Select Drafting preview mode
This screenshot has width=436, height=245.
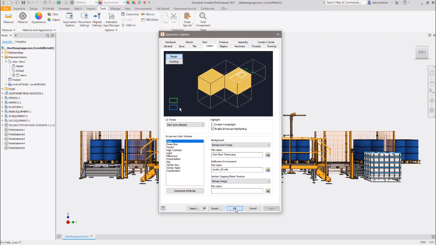(x=174, y=62)
